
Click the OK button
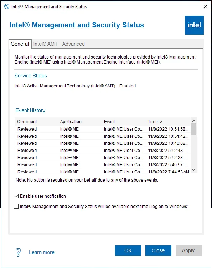click(x=128, y=250)
